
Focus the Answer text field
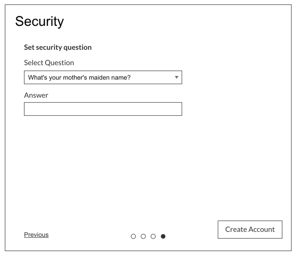(x=103, y=109)
